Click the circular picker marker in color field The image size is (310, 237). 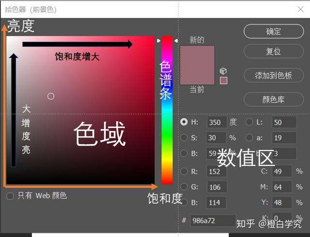(51, 96)
